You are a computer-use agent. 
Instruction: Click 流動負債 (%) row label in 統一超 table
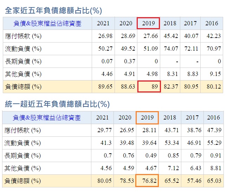[22, 143]
